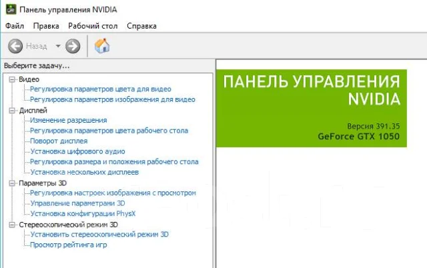427x268 pixels.
Task: Collapse the Дисплей tree section
Action: point(12,111)
